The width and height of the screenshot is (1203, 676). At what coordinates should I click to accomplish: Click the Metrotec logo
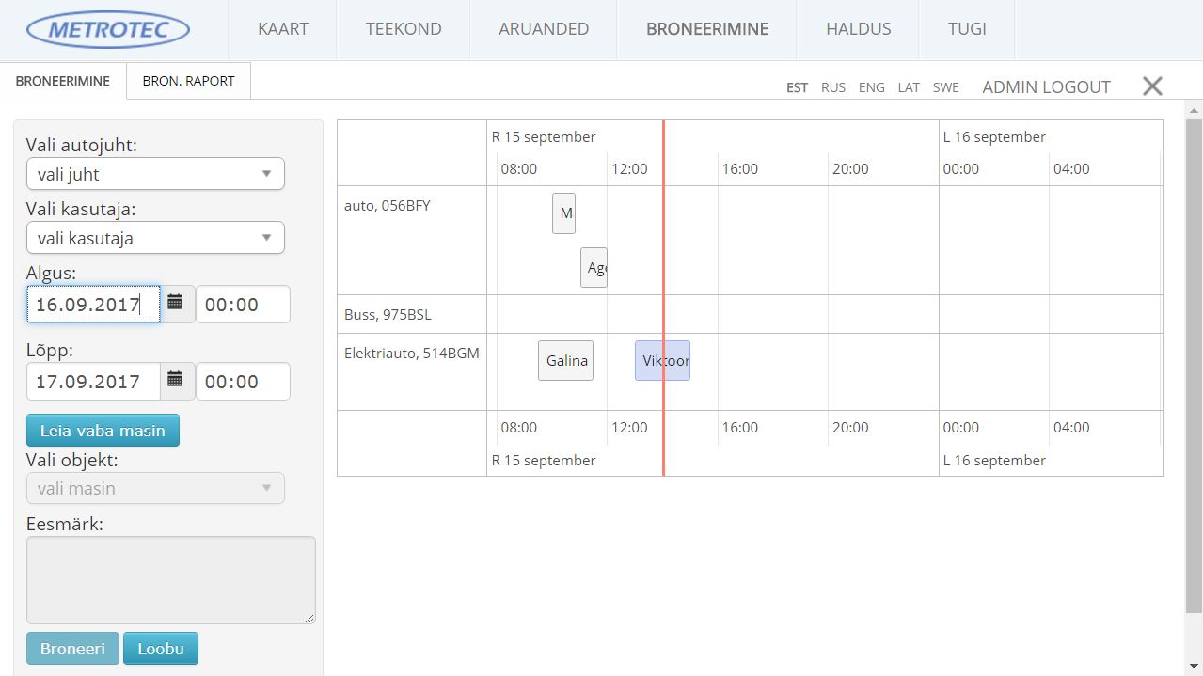point(108,30)
